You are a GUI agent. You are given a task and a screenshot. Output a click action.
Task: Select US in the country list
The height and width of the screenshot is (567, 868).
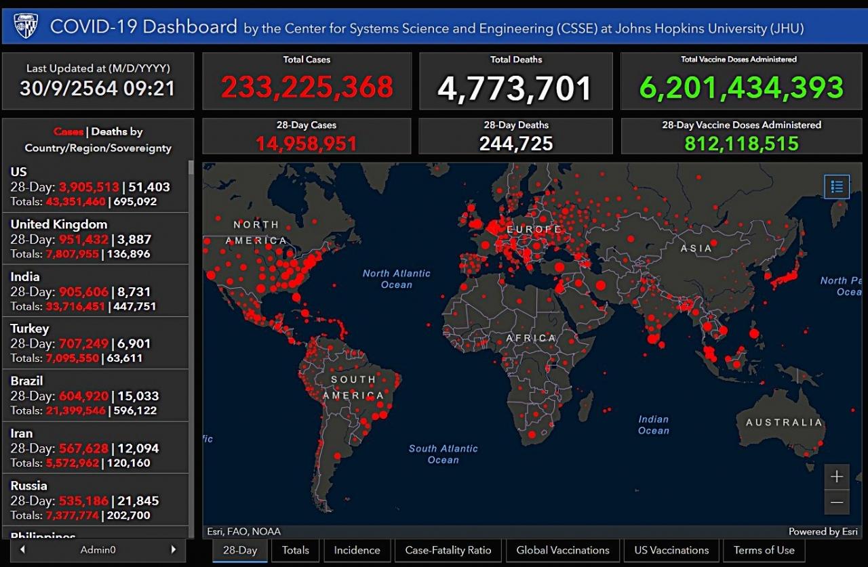[95, 186]
